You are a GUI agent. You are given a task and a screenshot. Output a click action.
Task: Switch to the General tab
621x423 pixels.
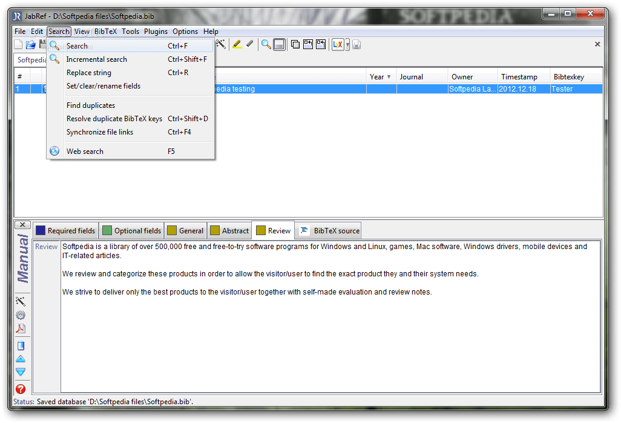pos(185,231)
